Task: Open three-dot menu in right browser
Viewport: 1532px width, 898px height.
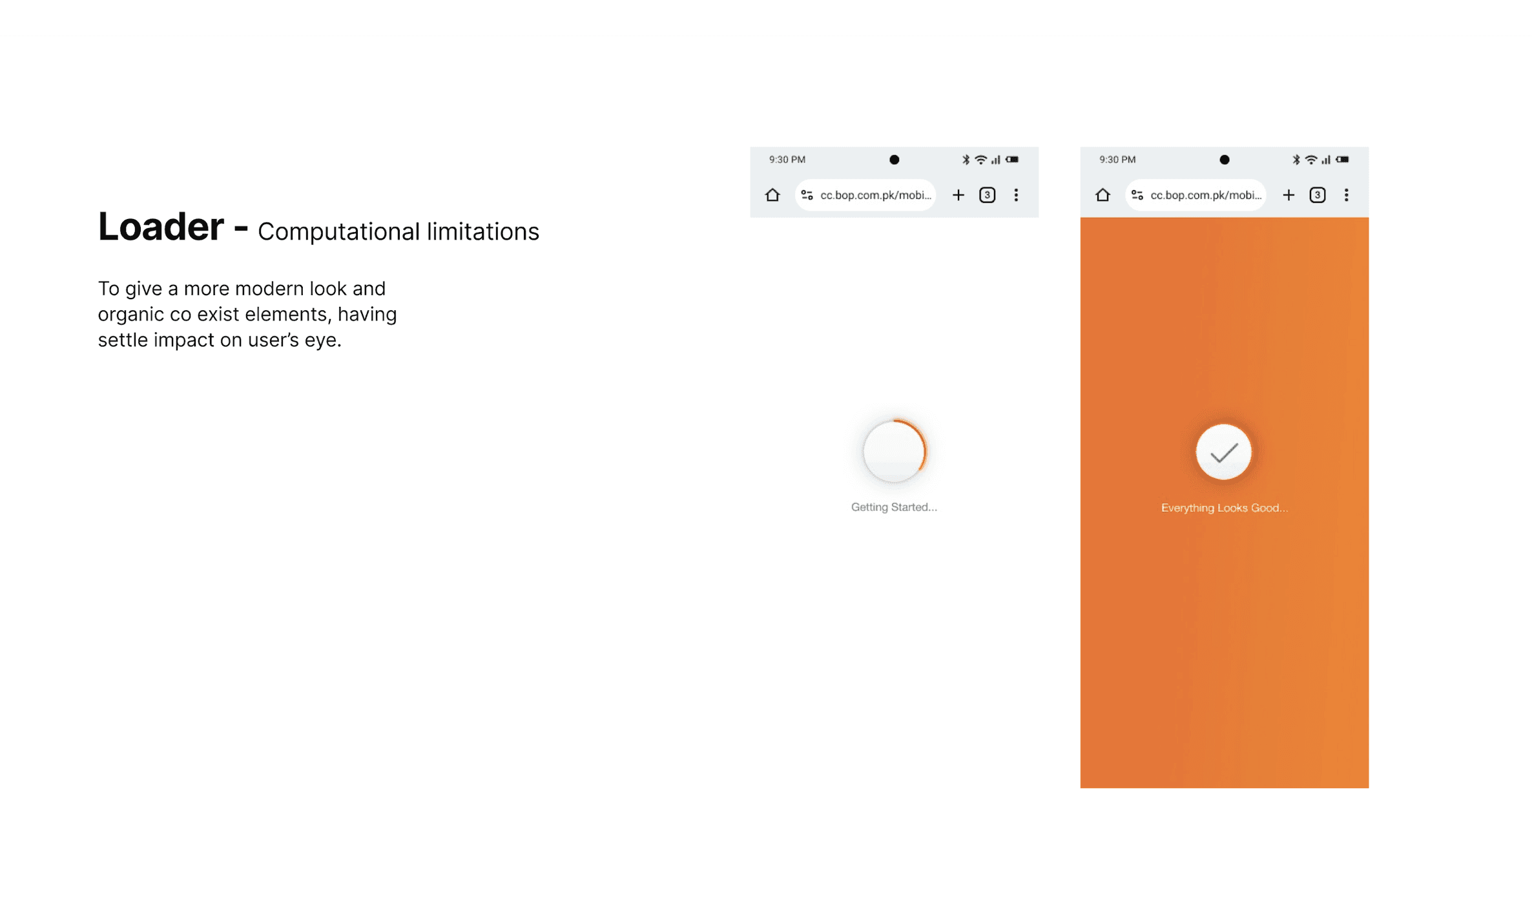Action: [x=1346, y=195]
